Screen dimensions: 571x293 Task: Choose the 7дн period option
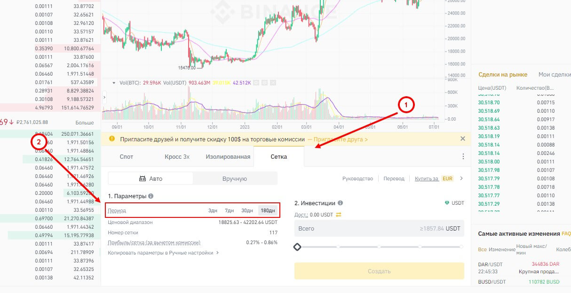(230, 210)
